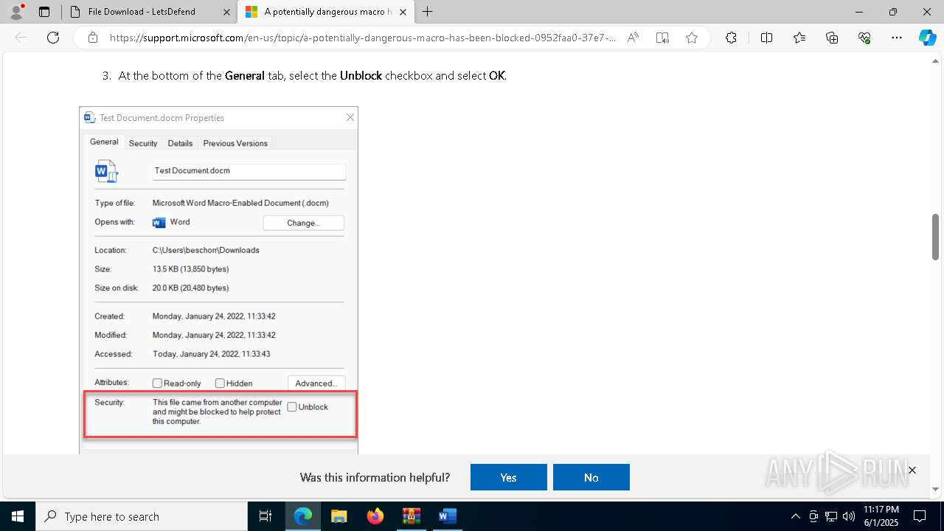Open Firefox from taskbar

tap(375, 516)
